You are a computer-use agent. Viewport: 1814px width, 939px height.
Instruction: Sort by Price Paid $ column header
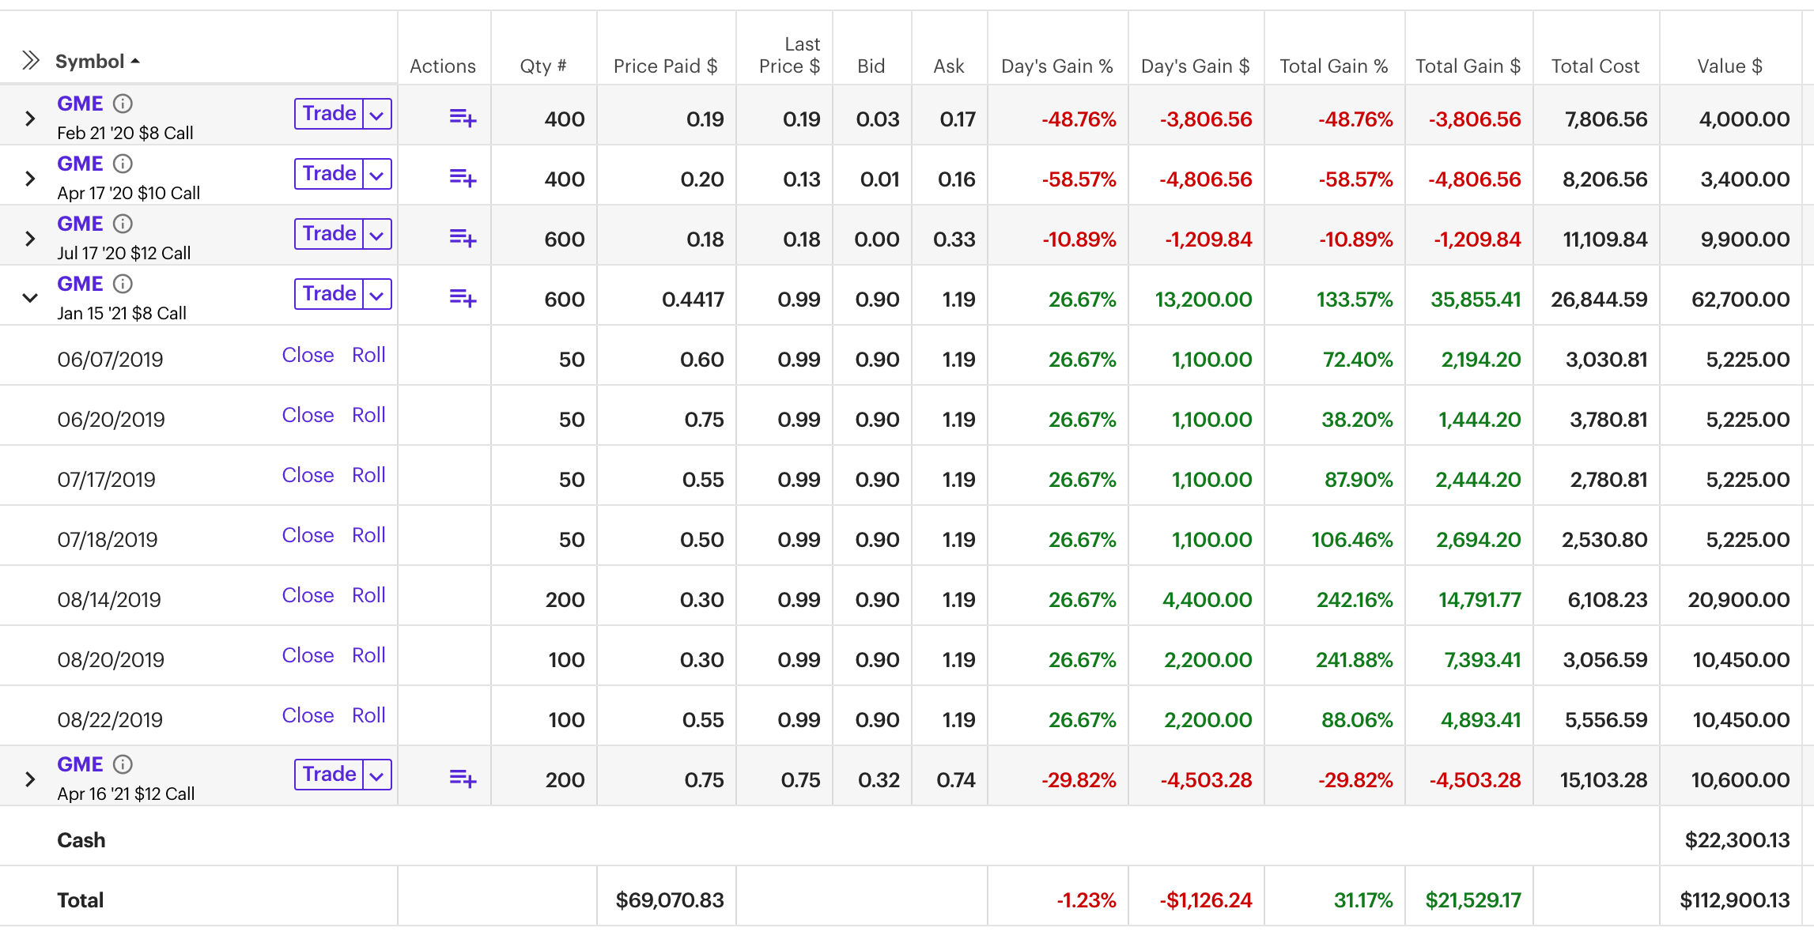(x=665, y=66)
